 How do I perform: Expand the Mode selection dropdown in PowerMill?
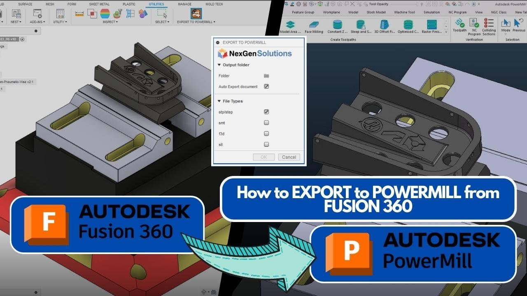506,34
